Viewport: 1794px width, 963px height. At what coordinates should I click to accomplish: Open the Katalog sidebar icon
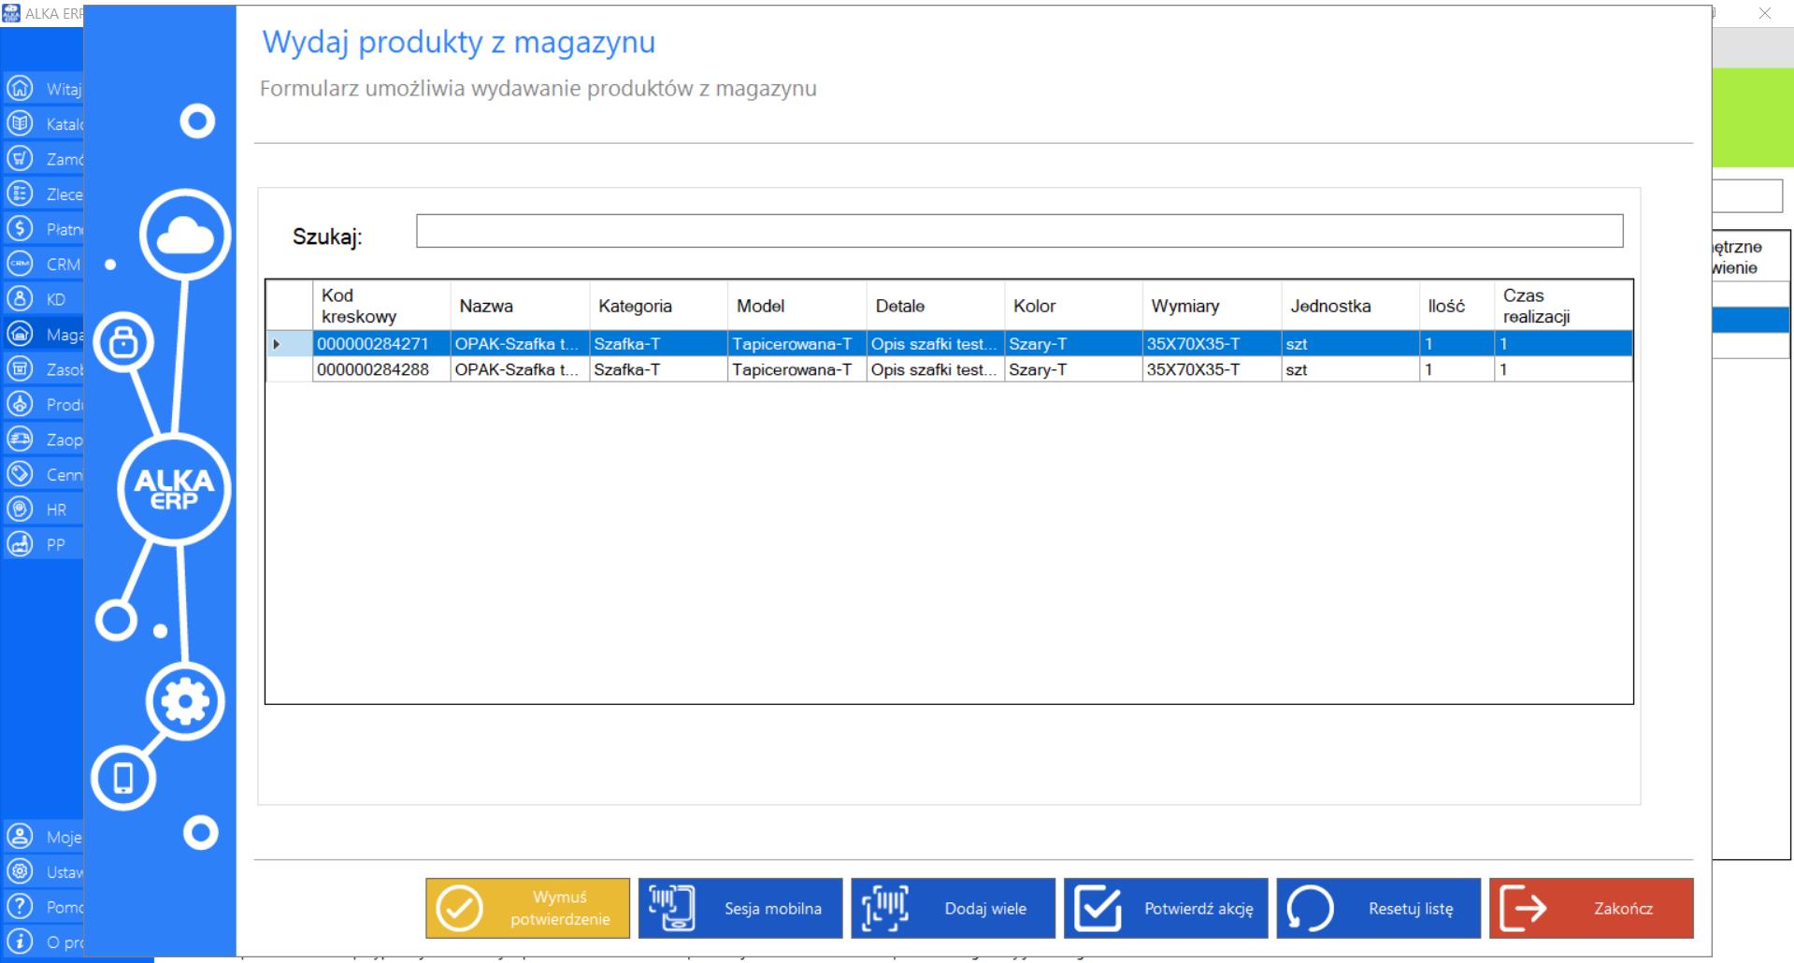(20, 123)
